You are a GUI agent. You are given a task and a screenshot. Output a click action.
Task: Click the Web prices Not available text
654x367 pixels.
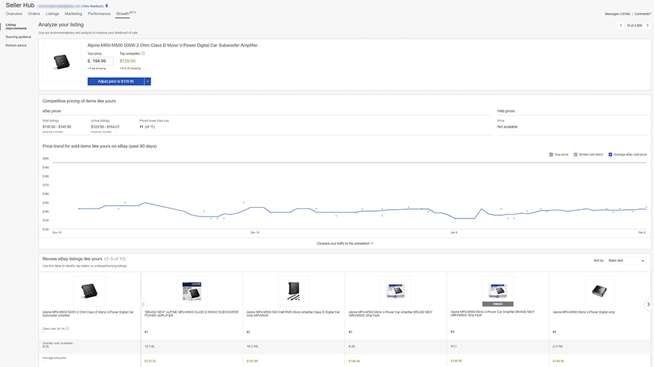507,127
